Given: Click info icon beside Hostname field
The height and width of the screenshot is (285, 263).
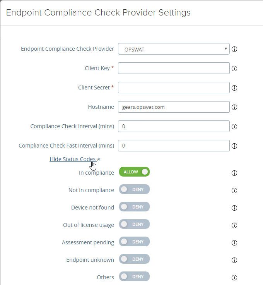Looking at the screenshot, I should coord(234,107).
